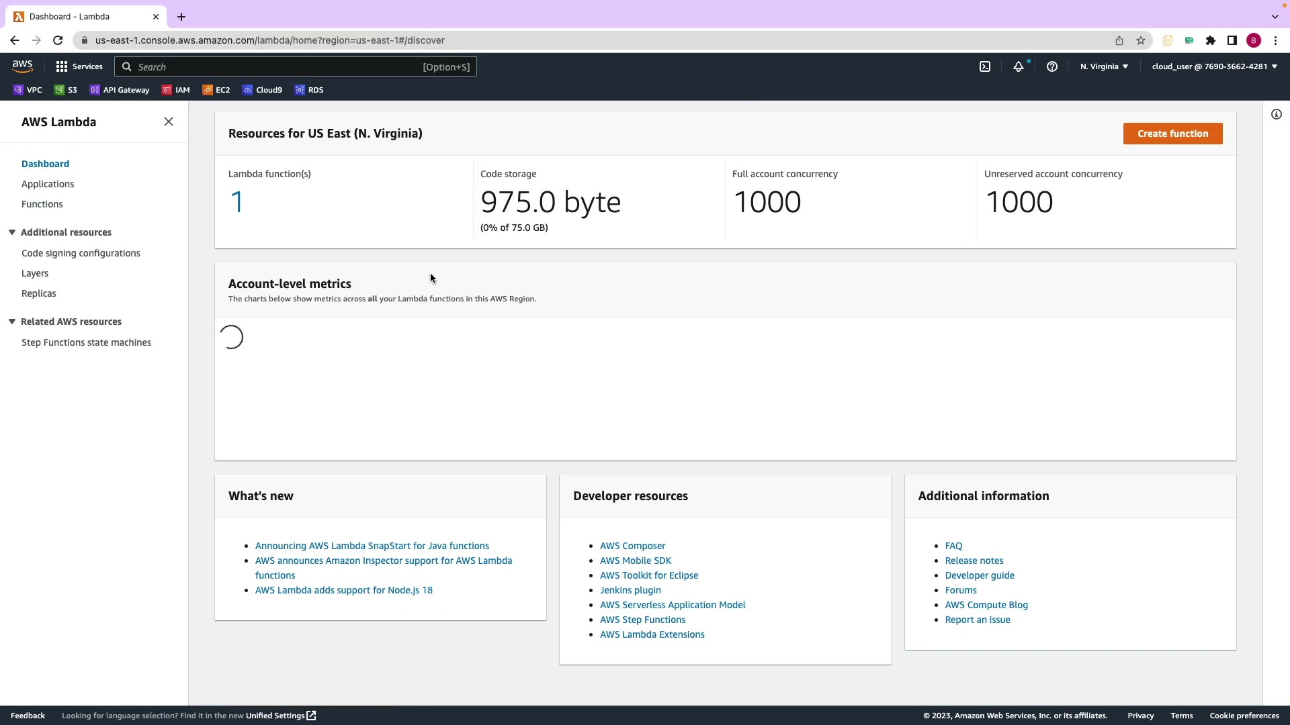The height and width of the screenshot is (725, 1290).
Task: Click the AWS console search field
Action: coord(296,67)
